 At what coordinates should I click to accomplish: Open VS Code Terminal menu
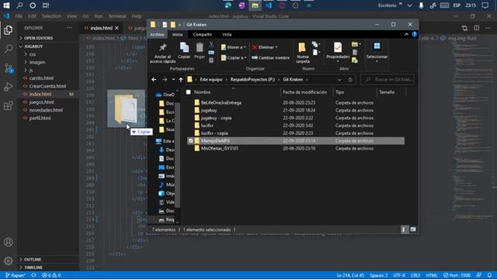tap(117, 16)
